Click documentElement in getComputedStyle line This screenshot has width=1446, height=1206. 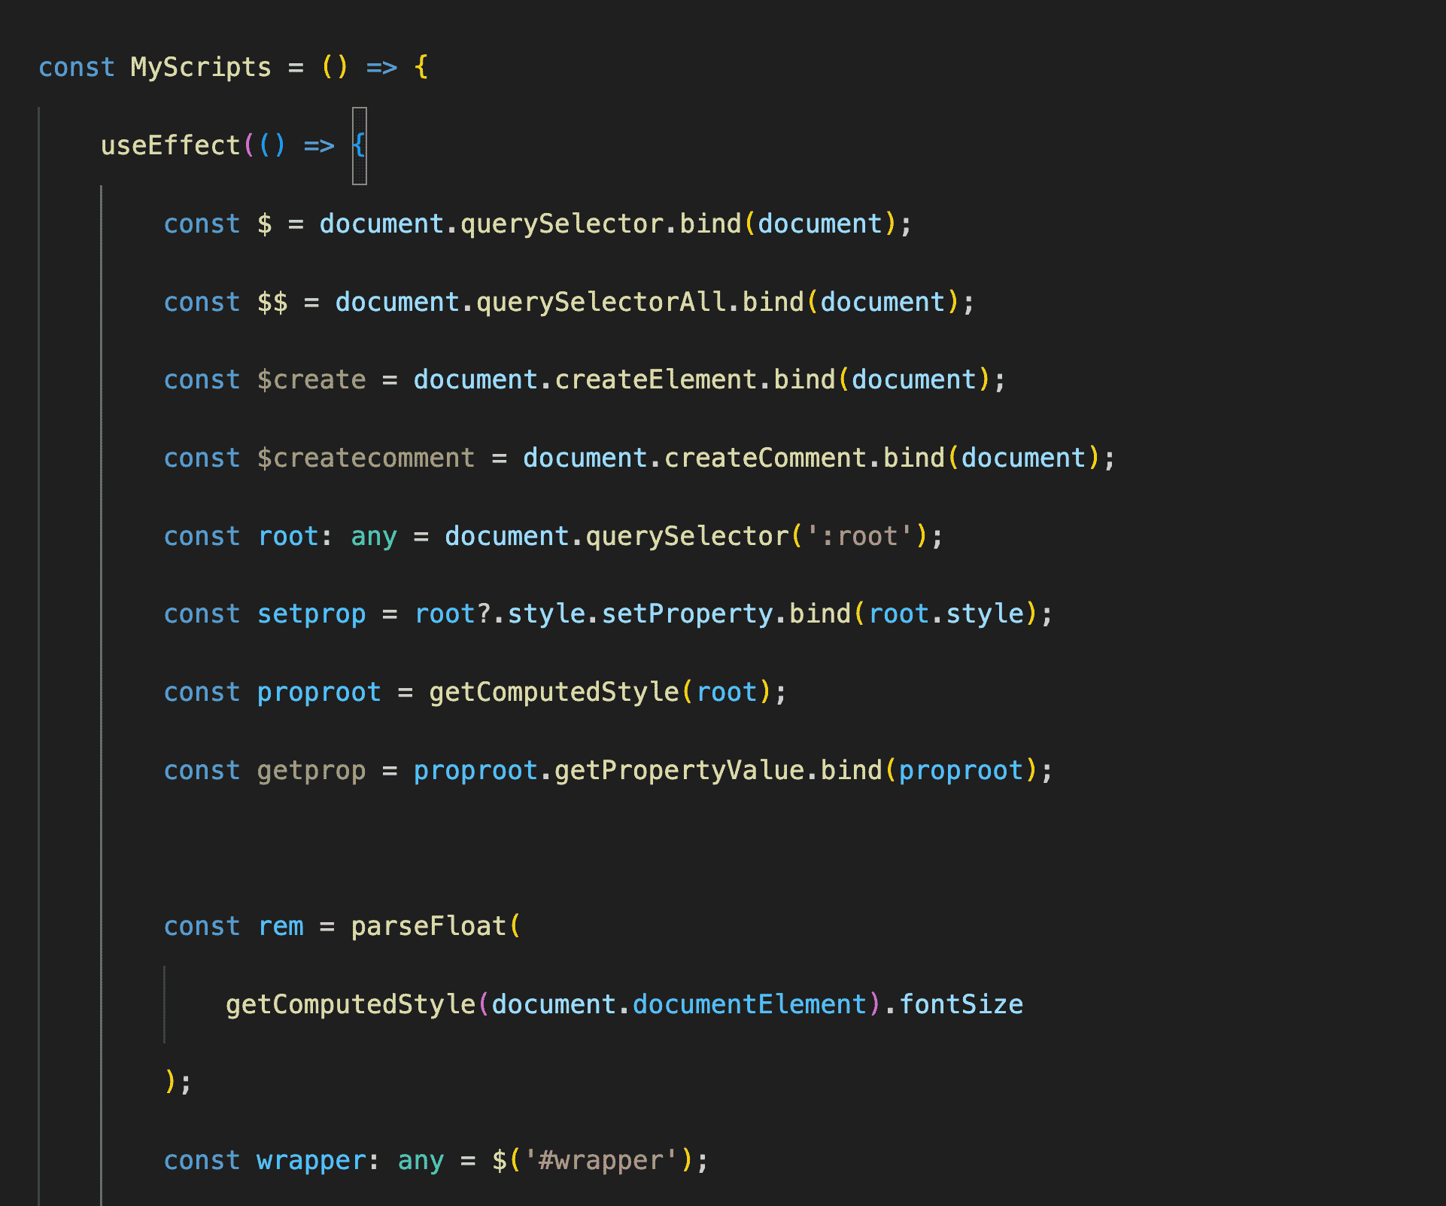pyautogui.click(x=749, y=1004)
